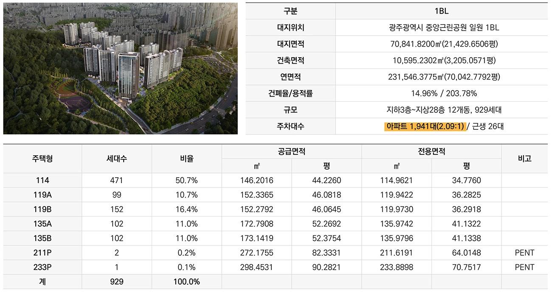Image resolution: width=552 pixels, height=293 pixels.
Task: Click the 광주광역시 중앙근린공원 일원 1BL value
Action: (x=442, y=28)
